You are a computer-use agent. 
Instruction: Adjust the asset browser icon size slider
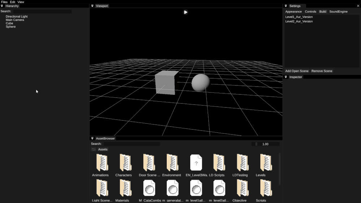coord(265,144)
